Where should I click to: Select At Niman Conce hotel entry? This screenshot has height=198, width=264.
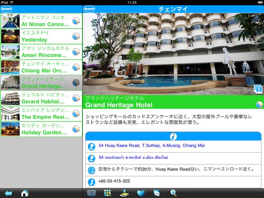[41, 21]
